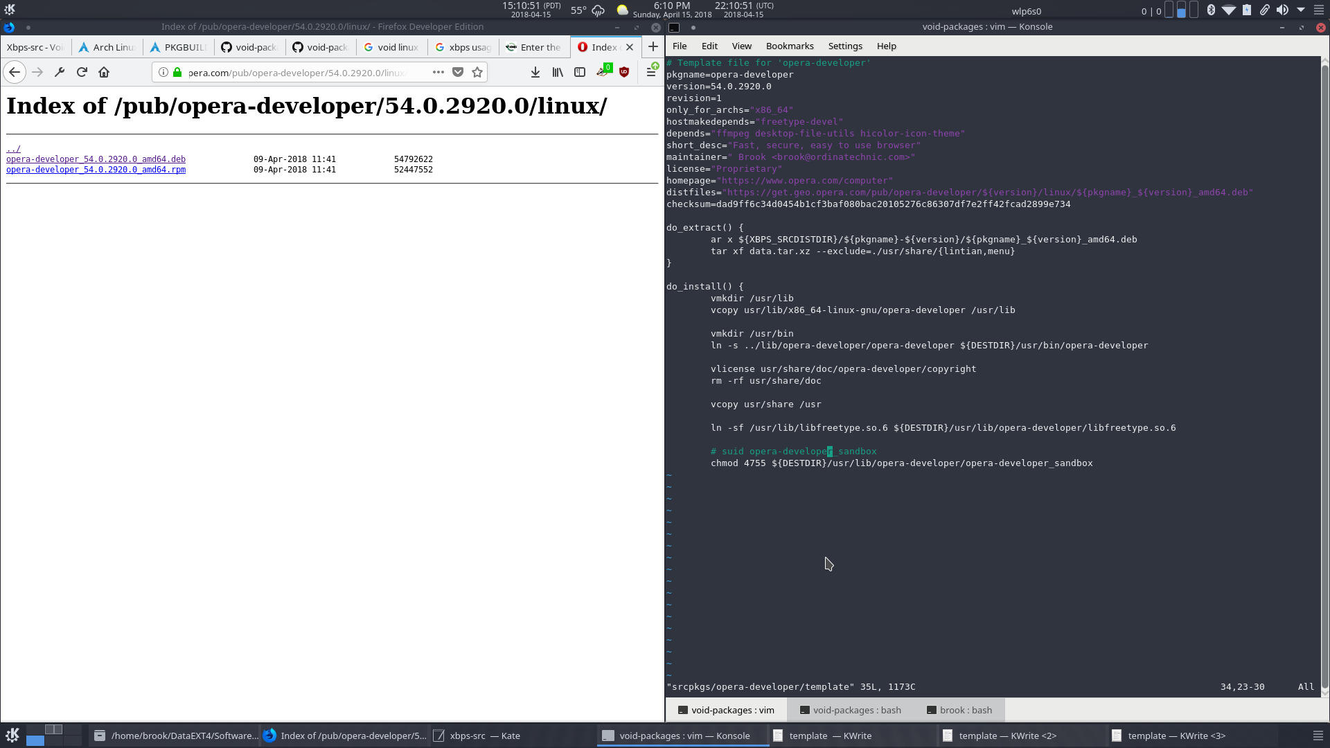This screenshot has height=748, width=1330.
Task: Switch to the void linux Google tab
Action: 392,47
